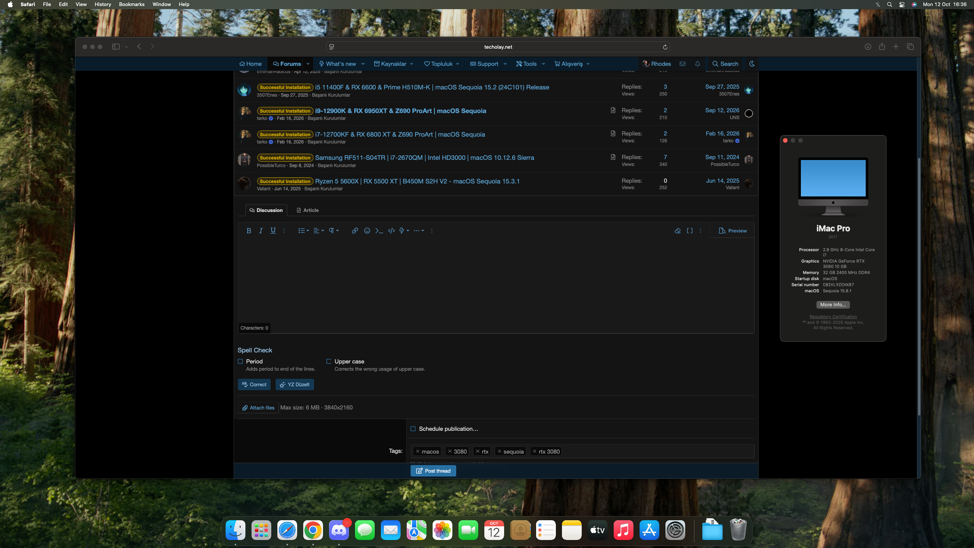Remove the sequoia tag

click(x=500, y=451)
